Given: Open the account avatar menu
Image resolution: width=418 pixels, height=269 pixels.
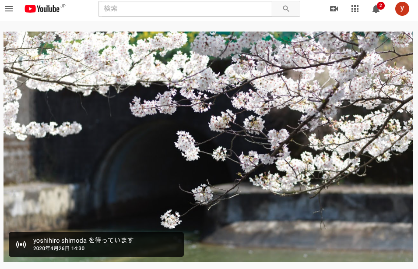Looking at the screenshot, I should coord(402,8).
